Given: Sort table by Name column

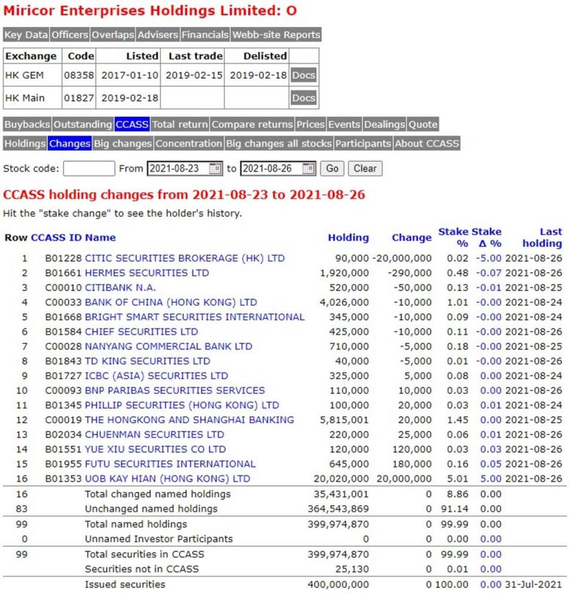Looking at the screenshot, I should [100, 237].
